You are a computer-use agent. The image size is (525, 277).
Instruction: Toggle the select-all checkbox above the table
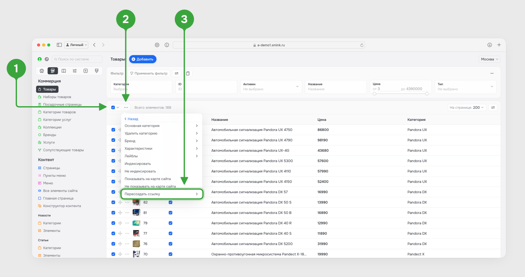pyautogui.click(x=113, y=107)
